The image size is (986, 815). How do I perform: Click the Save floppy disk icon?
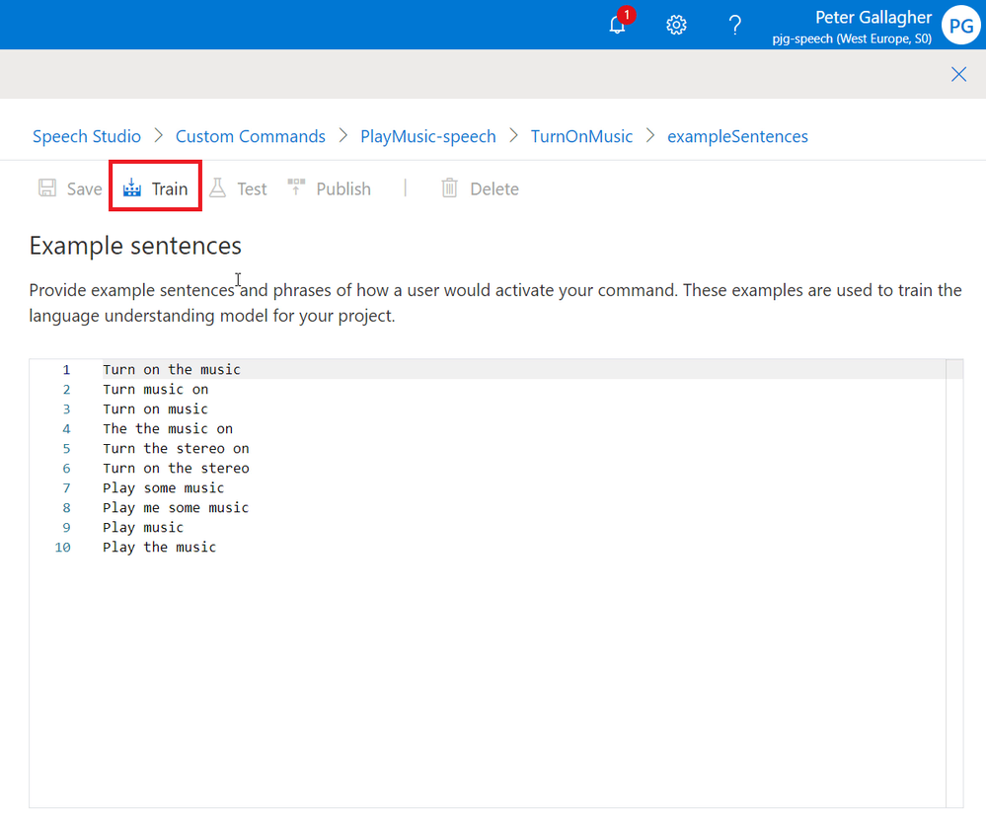[47, 188]
